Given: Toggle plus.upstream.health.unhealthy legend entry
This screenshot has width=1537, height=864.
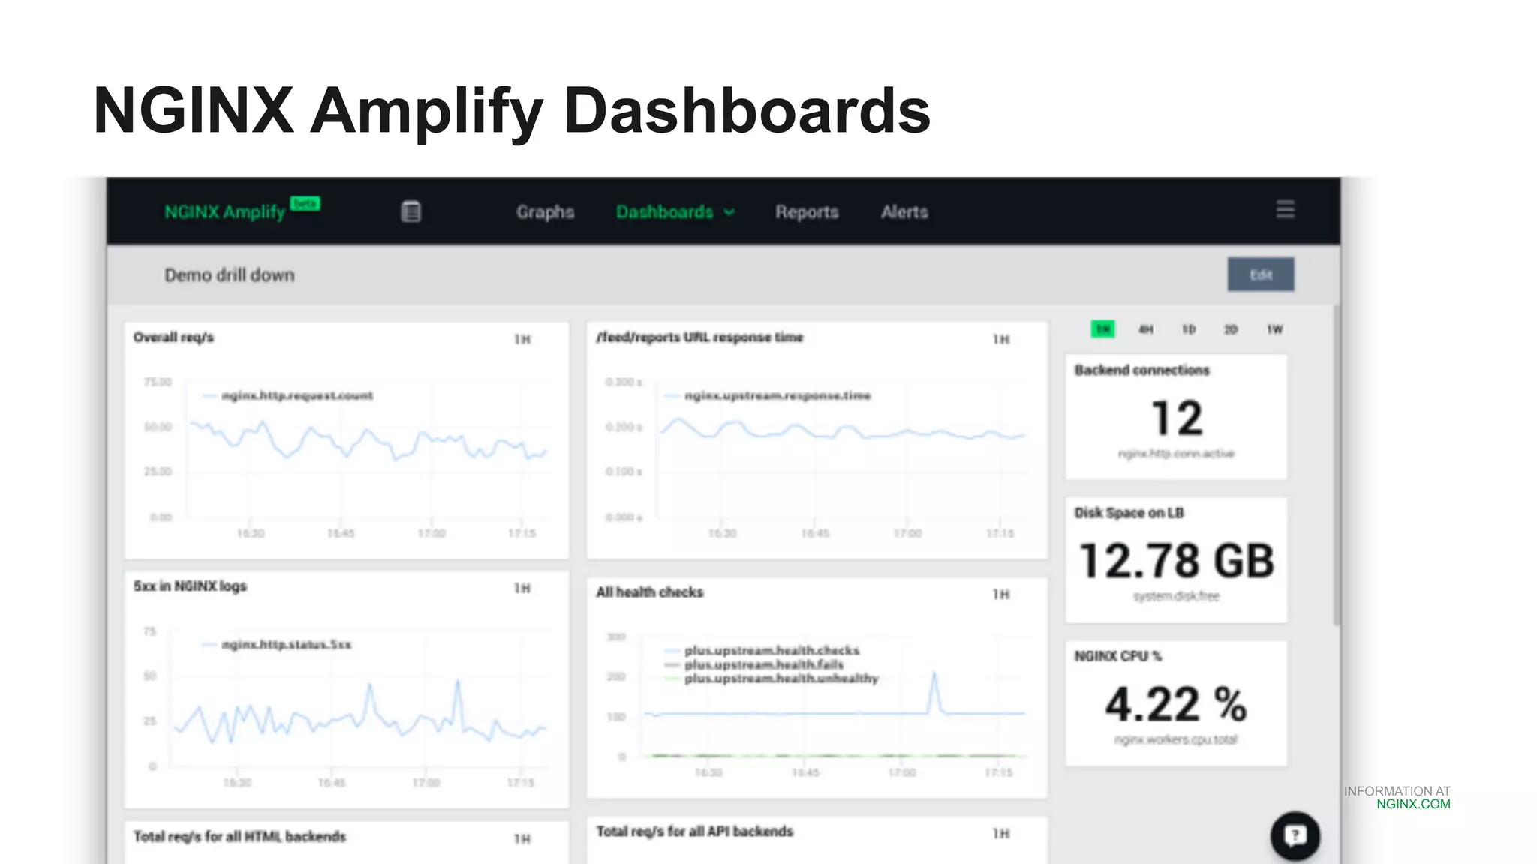Looking at the screenshot, I should point(772,679).
